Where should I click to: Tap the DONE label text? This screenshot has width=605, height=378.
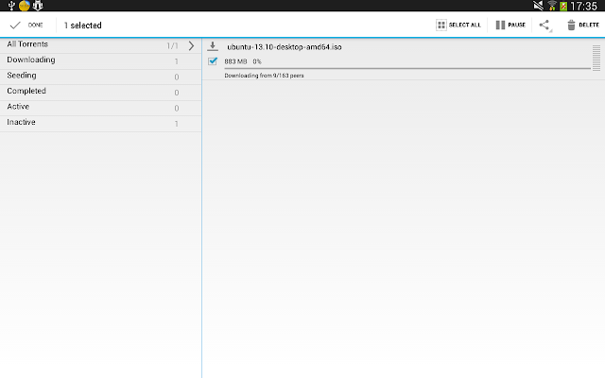[36, 26]
